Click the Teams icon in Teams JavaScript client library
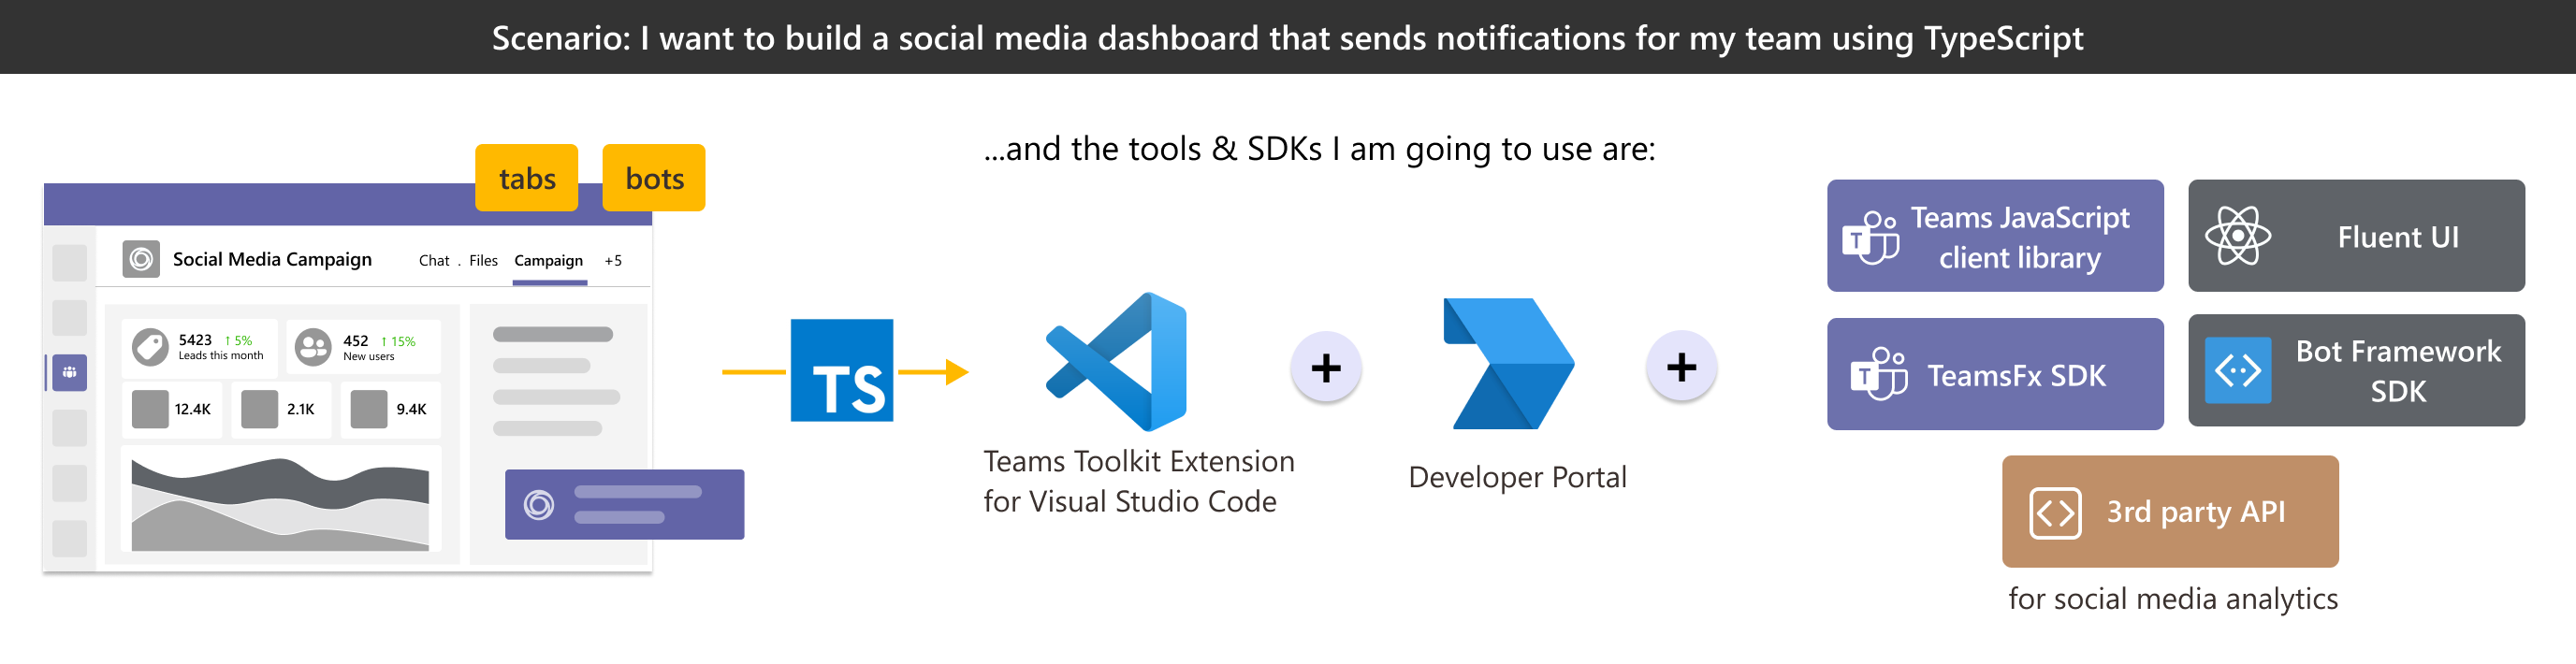 (x=1871, y=237)
